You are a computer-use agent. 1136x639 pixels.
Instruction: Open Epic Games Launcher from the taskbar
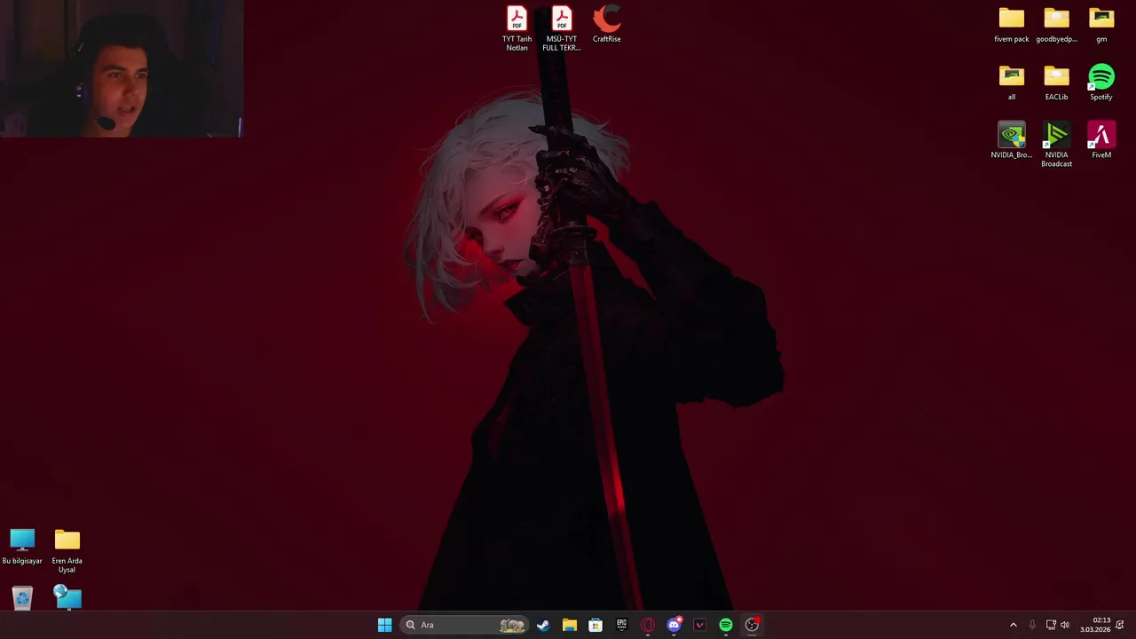tap(621, 625)
